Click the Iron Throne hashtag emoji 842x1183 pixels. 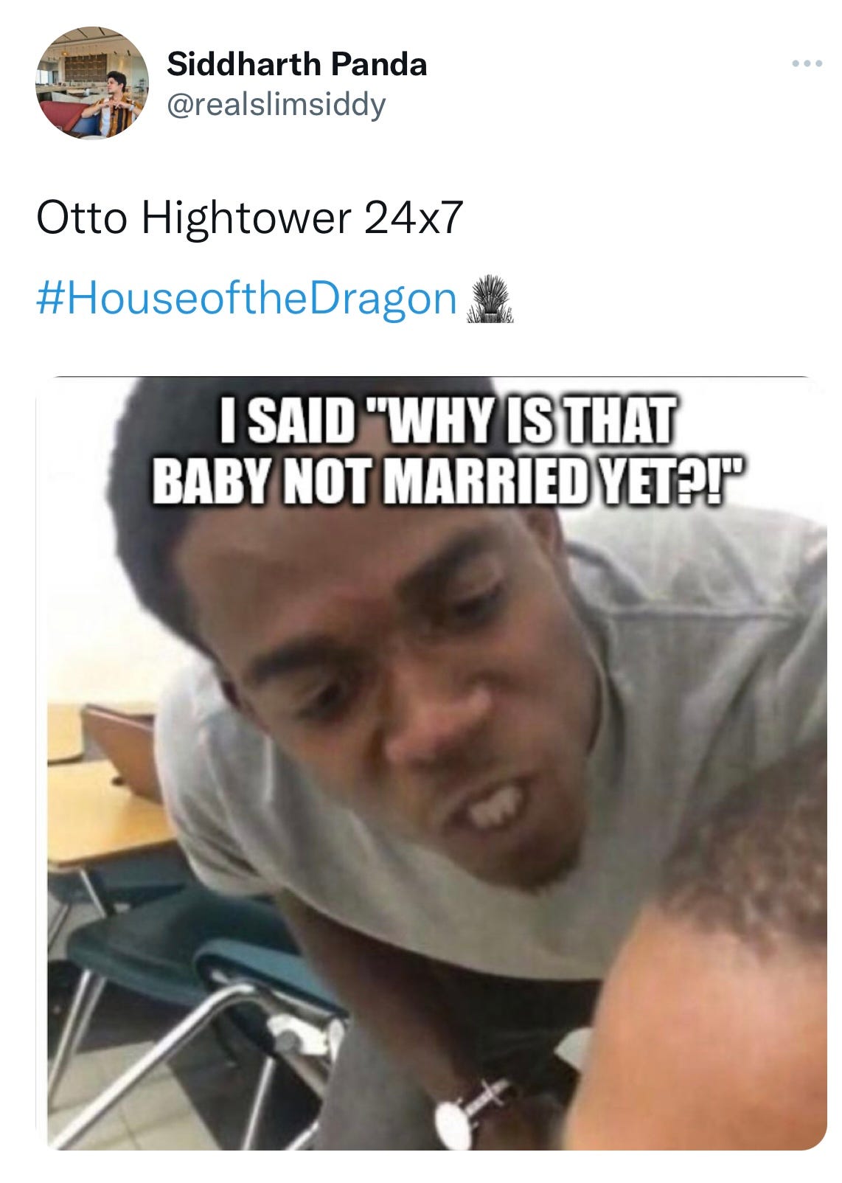point(489,300)
